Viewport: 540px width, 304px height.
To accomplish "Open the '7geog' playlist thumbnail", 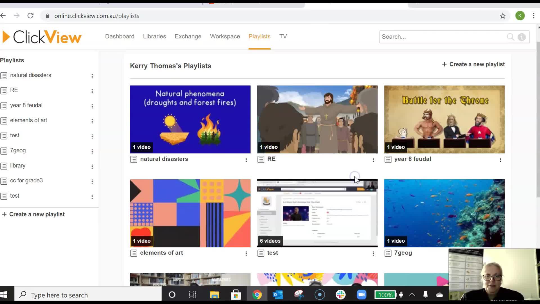I will tap(444, 213).
